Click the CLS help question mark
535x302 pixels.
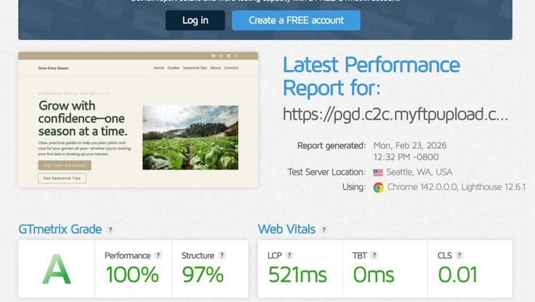(459, 255)
